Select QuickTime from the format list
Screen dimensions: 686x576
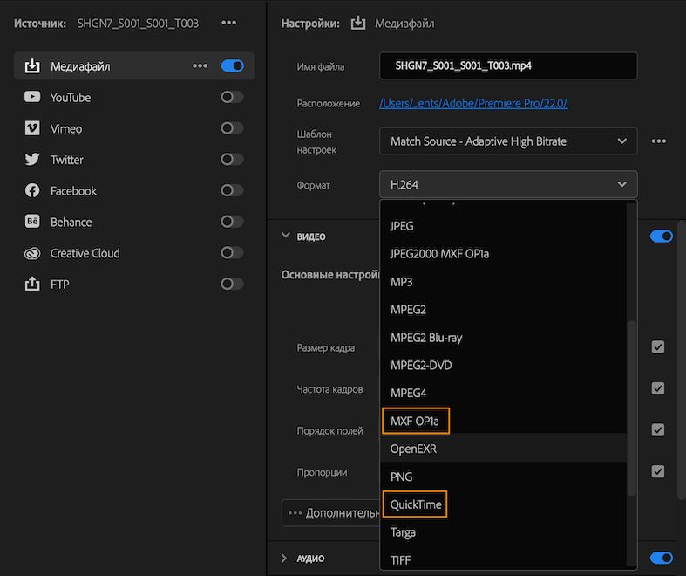tap(416, 504)
